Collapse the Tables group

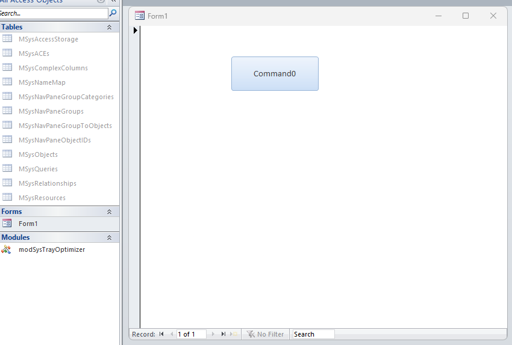tap(109, 27)
